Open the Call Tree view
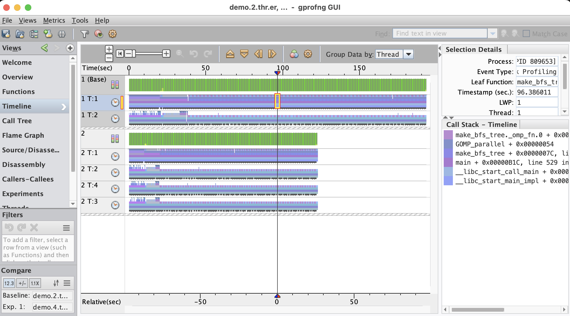570x316 pixels. (x=17, y=121)
